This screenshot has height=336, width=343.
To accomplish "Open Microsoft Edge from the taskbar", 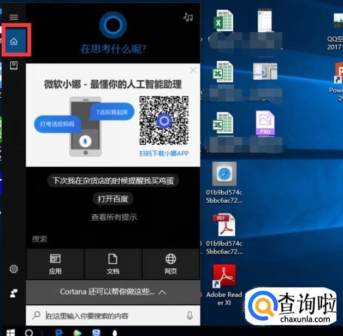I will tap(57, 332).
